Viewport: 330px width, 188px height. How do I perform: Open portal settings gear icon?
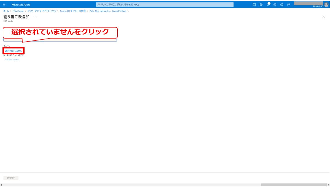275,4
